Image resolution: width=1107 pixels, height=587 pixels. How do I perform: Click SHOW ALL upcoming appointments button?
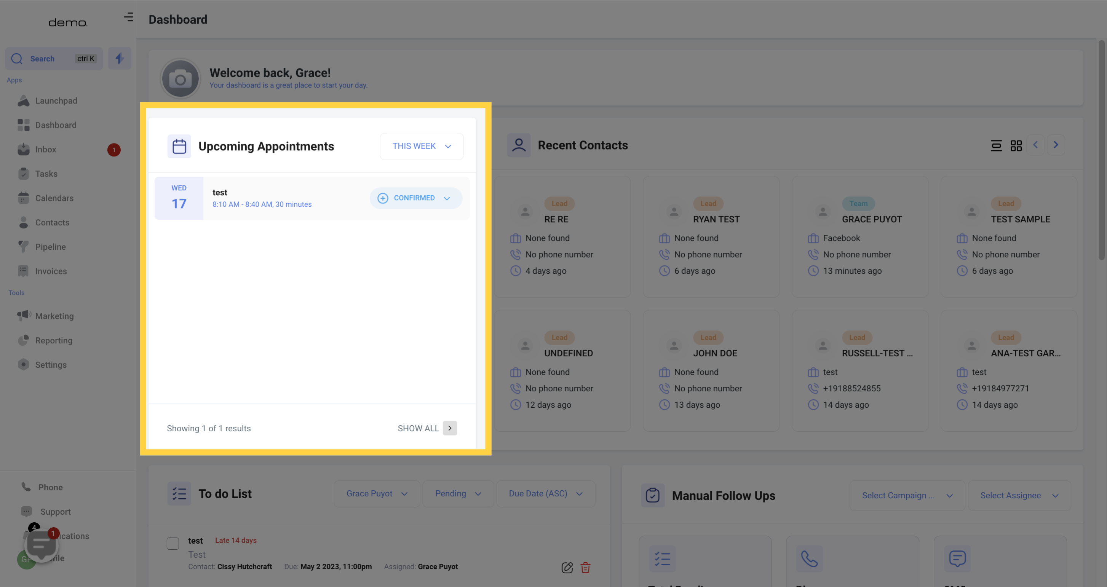tap(427, 428)
